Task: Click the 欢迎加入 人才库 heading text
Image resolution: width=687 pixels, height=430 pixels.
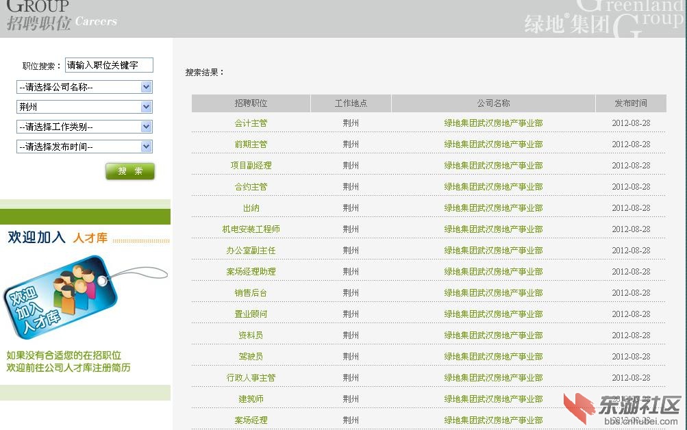Action: (58, 238)
